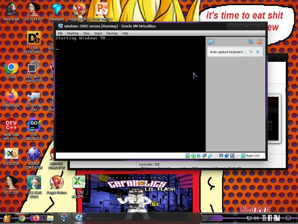
Task: Click the virtualization CPU status icon
Action: [232, 156]
